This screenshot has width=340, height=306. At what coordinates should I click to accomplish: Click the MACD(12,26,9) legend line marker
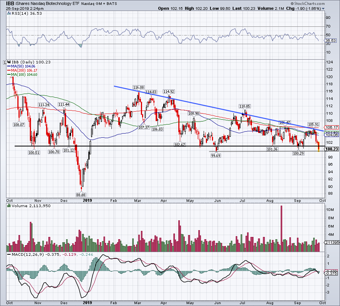tap(9, 254)
